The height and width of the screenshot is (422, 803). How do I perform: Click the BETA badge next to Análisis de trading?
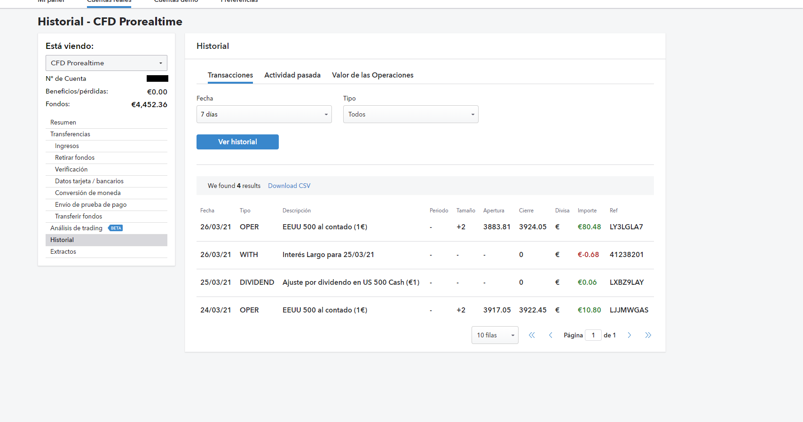pos(116,228)
